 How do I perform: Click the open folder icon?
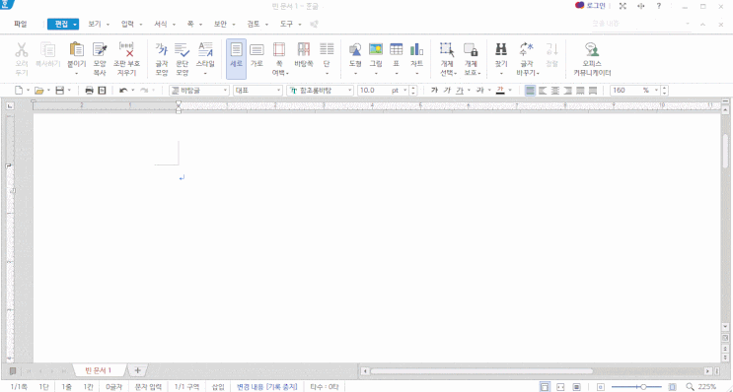tap(39, 90)
